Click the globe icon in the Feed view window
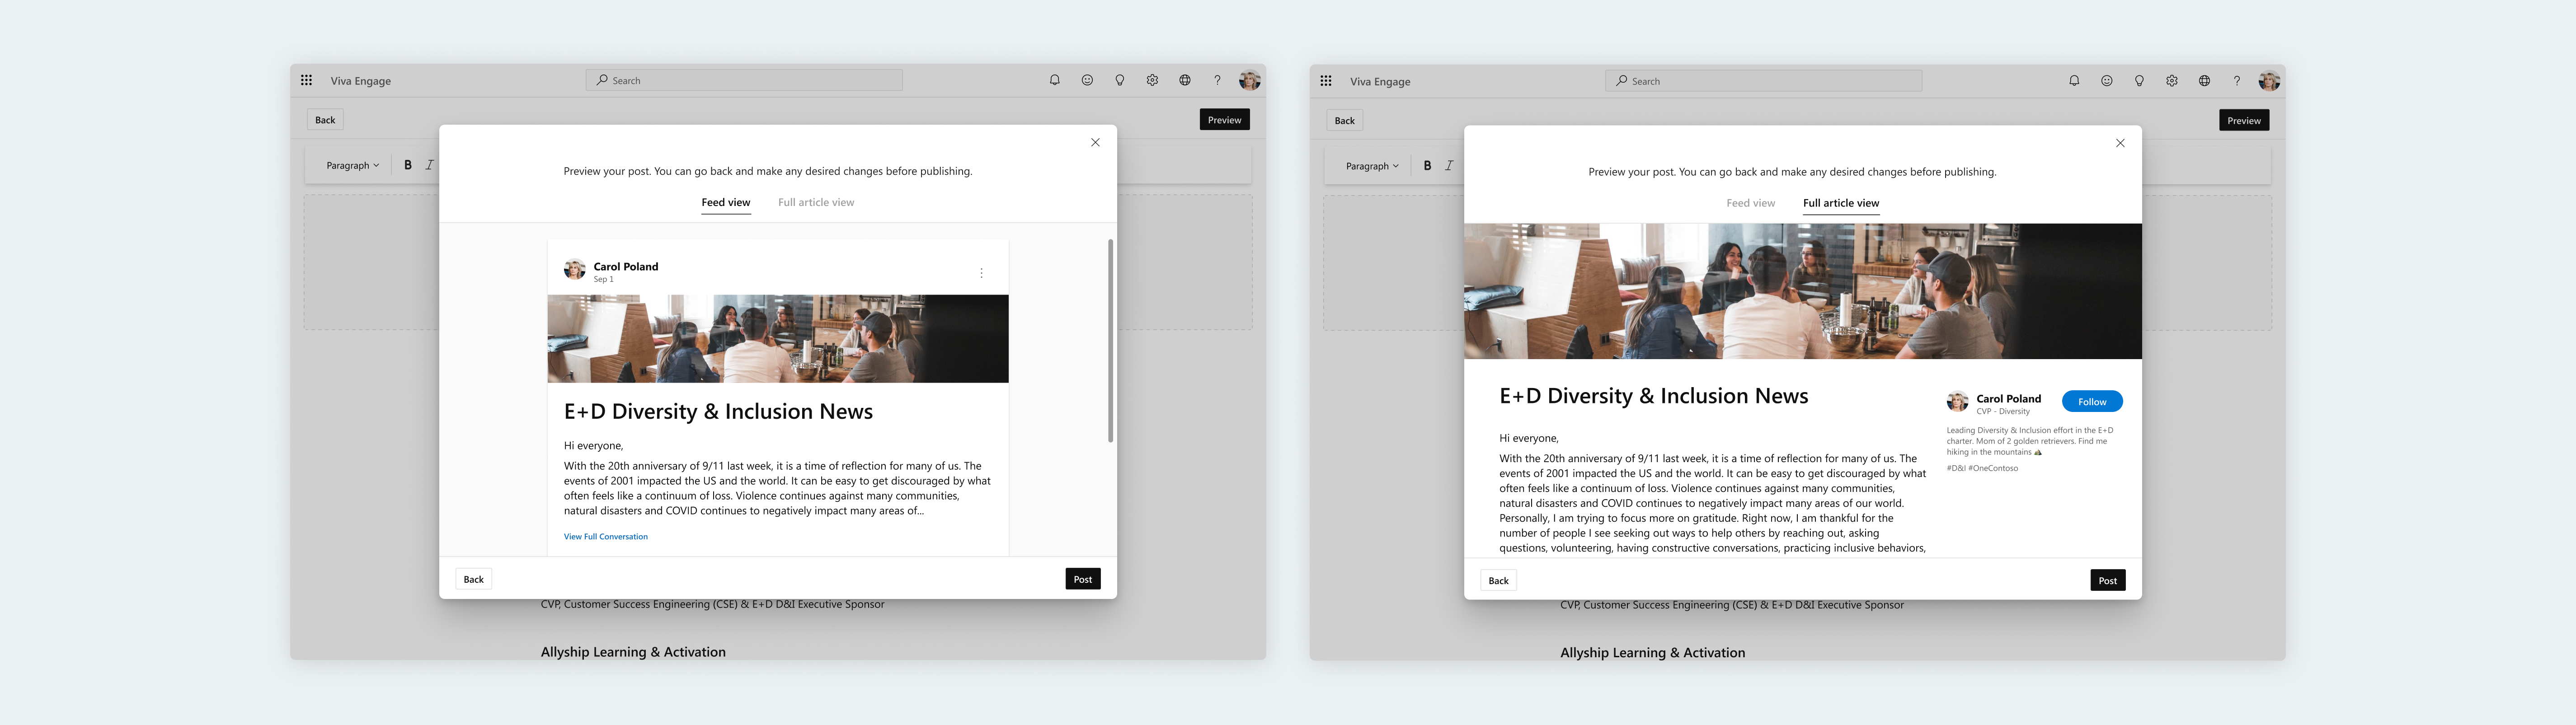Viewport: 2576px width, 725px height. click(1184, 80)
